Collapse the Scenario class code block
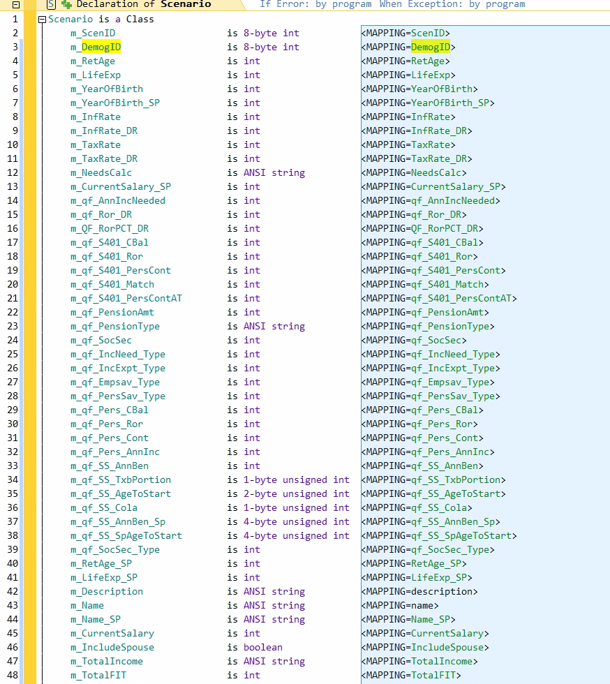 click(43, 20)
